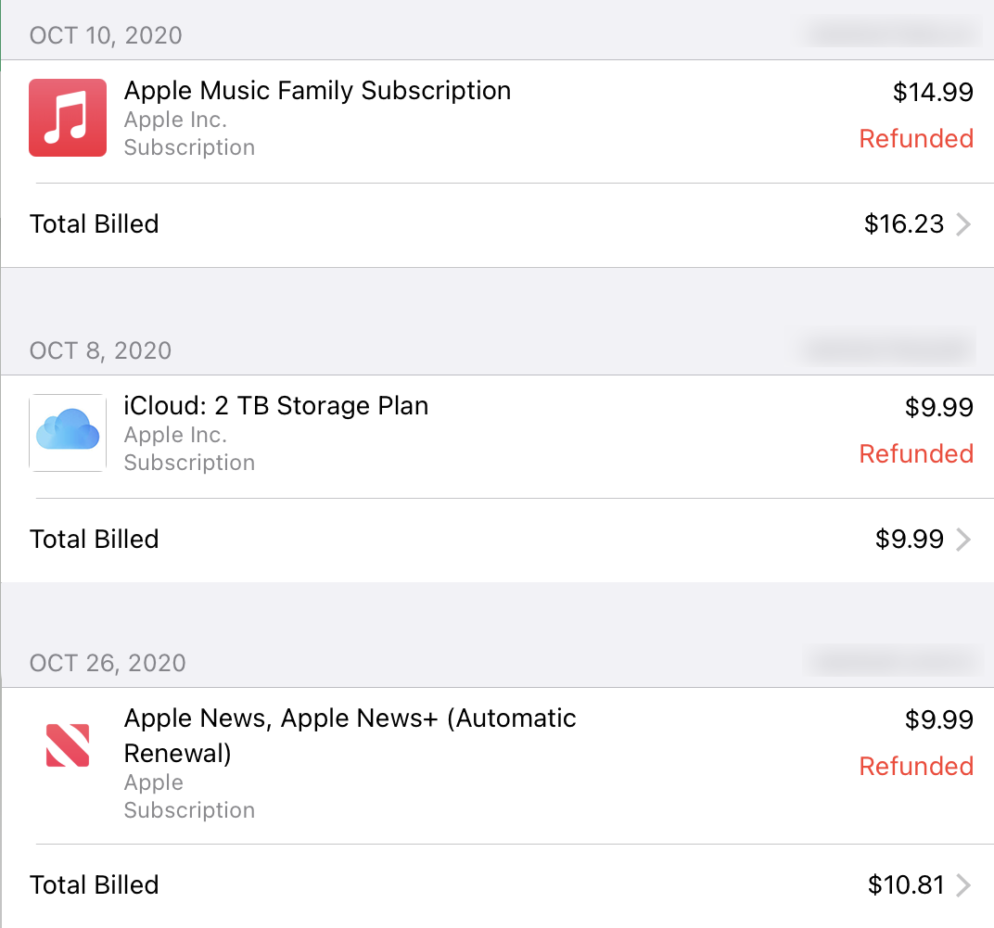Click Refunded status for iCloud plan
This screenshot has width=994, height=928.
(x=915, y=454)
